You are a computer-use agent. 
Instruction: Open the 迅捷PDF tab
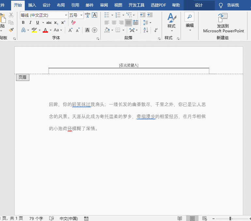tap(158, 5)
